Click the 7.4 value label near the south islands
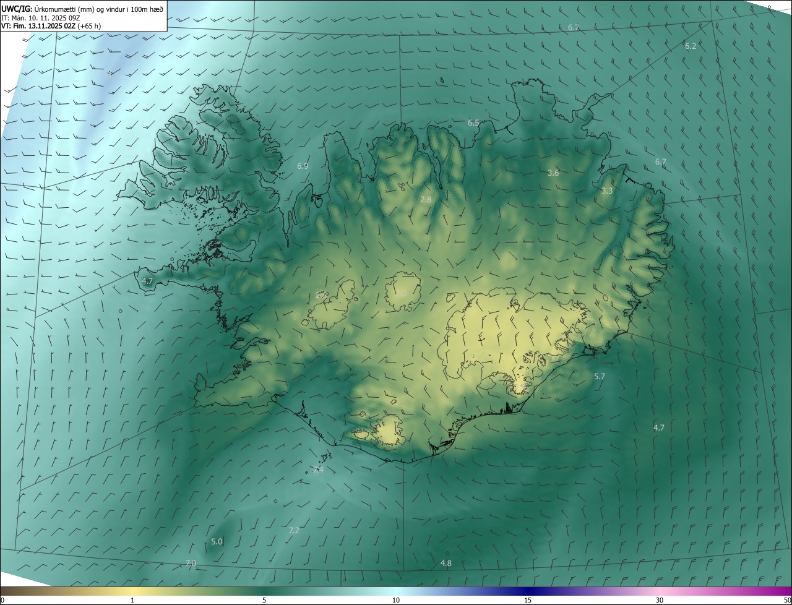The image size is (792, 605). tap(318, 470)
